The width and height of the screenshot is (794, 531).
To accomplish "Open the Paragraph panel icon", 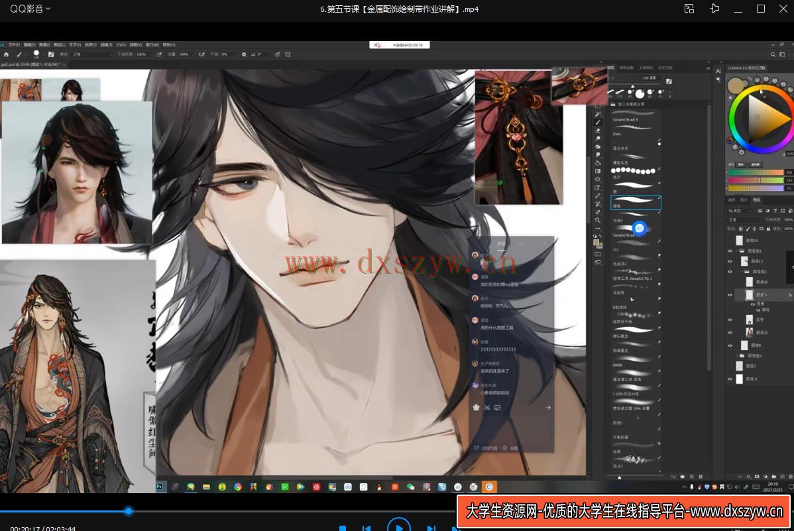I will [718, 80].
